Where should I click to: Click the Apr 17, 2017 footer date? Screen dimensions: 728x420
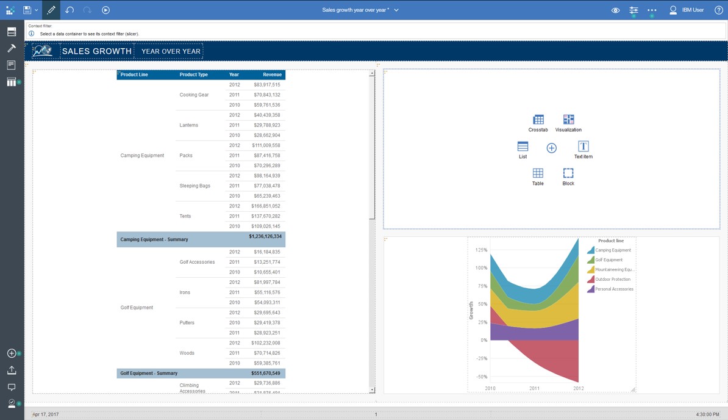46,415
